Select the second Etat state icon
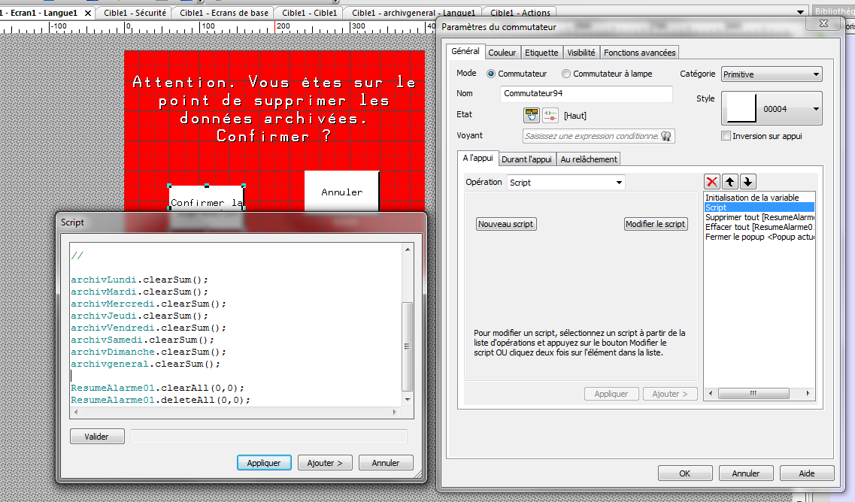The height and width of the screenshot is (502, 855). (550, 115)
